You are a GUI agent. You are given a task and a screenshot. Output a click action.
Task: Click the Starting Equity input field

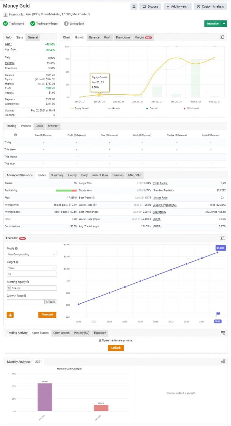pyautogui.click(x=33, y=288)
